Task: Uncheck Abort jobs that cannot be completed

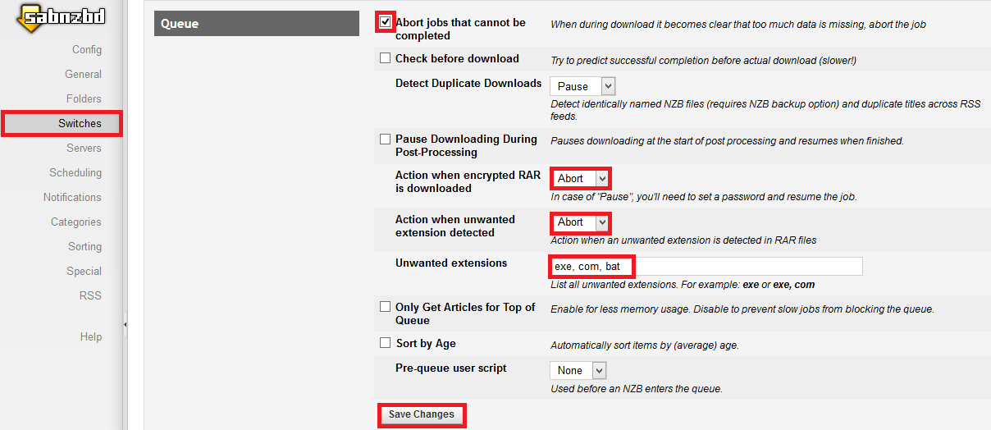Action: (386, 23)
